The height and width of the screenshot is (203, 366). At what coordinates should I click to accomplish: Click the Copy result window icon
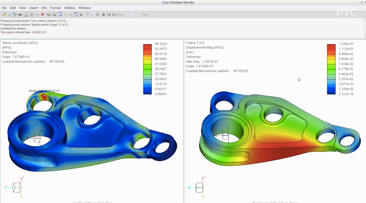tap(37, 15)
